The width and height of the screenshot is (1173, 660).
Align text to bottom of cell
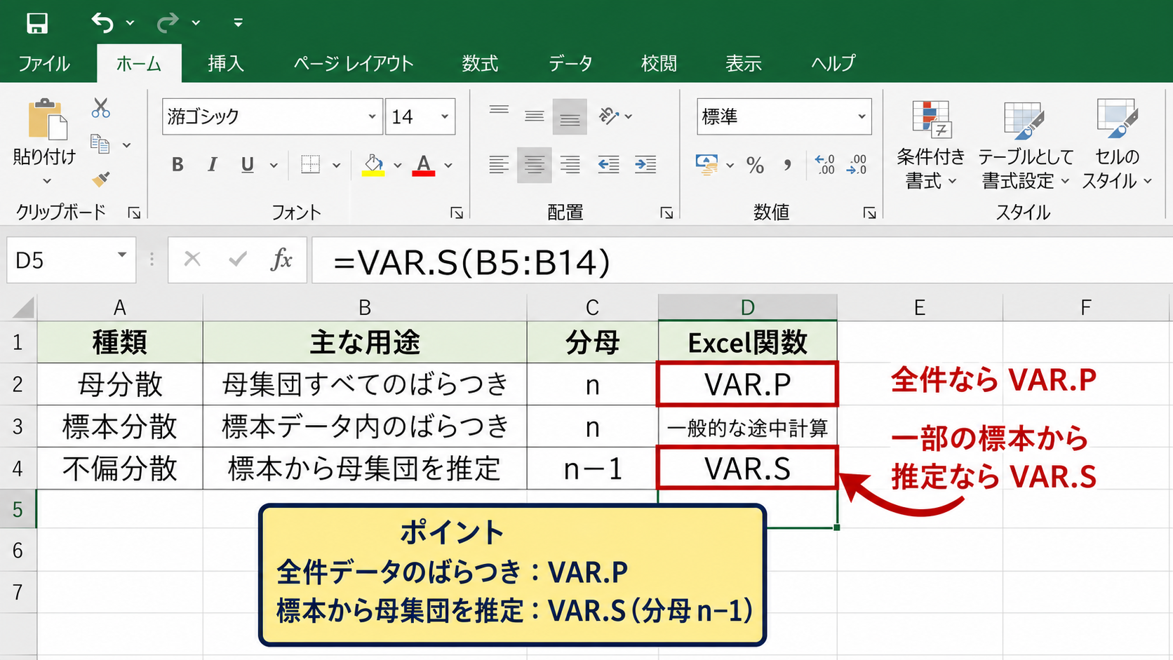point(570,116)
